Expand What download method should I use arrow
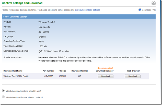162x105 pixels. (3, 91)
